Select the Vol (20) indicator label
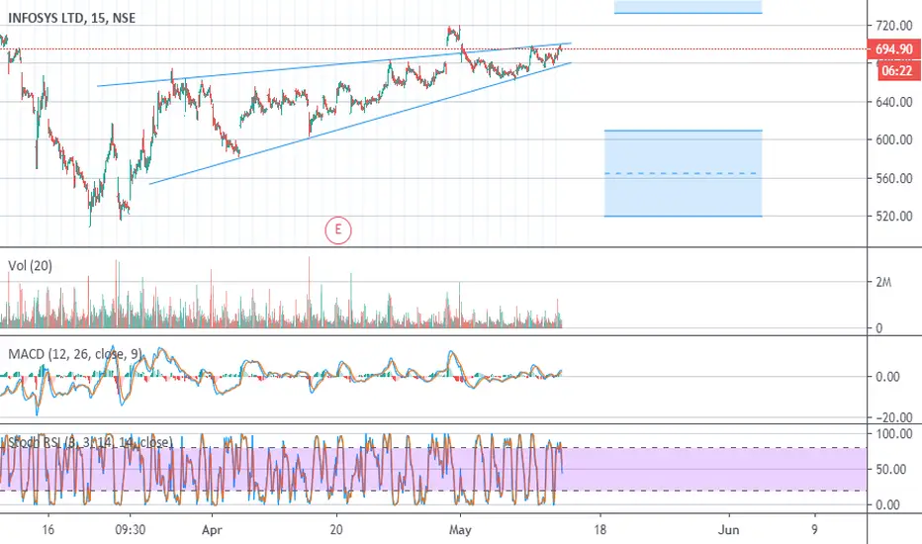 coord(30,266)
